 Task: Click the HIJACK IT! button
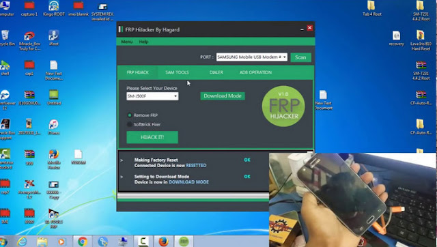[x=152, y=137]
